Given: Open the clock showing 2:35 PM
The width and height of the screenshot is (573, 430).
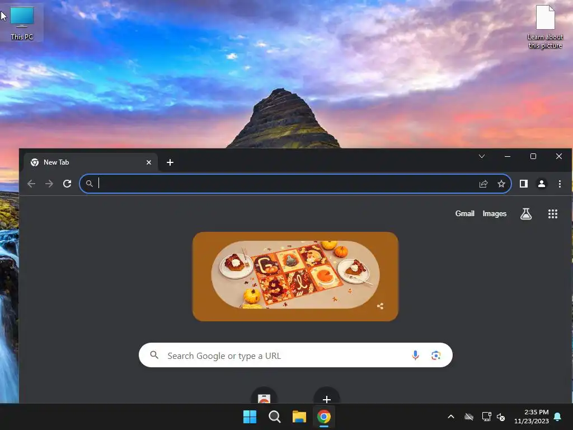Looking at the screenshot, I should [x=532, y=417].
